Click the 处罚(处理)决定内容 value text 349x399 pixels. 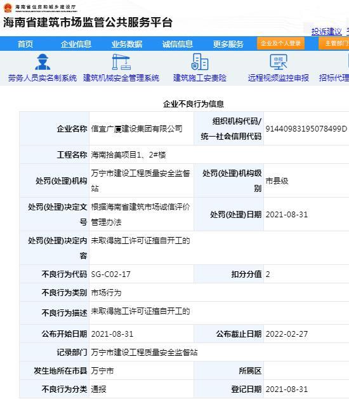[x=141, y=240]
